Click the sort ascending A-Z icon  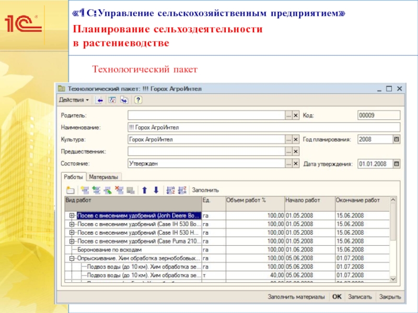pos(170,190)
